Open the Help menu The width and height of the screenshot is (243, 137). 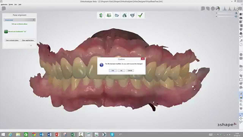pyautogui.click(x=20, y=5)
